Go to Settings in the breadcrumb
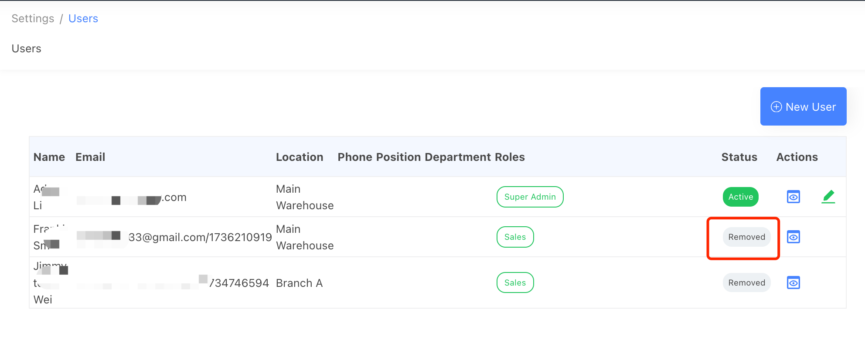865x354 pixels. point(33,19)
